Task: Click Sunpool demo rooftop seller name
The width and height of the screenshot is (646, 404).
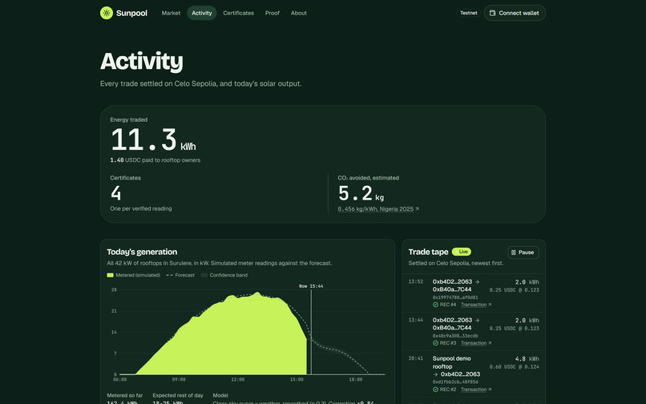Action: click(x=451, y=362)
